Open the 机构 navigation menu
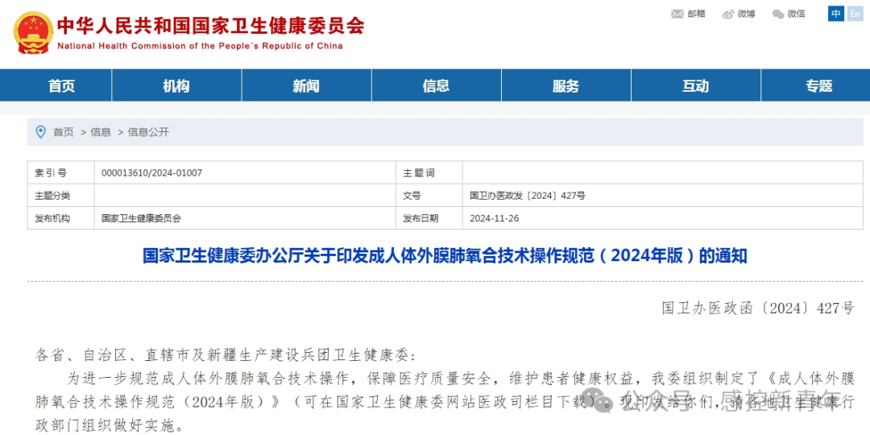The width and height of the screenshot is (870, 435). point(176,86)
